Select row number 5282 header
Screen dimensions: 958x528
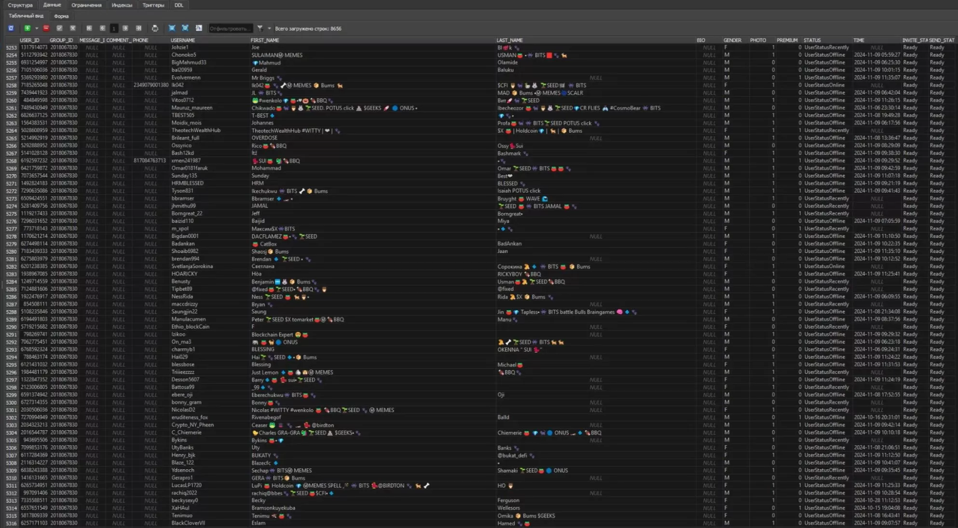click(x=12, y=266)
